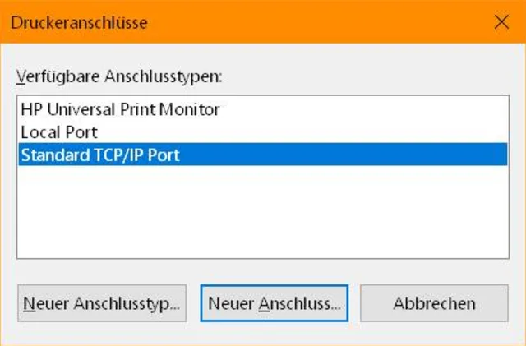The height and width of the screenshot is (346, 526).
Task: Click the Neuer Anschlusstyp... button
Action: point(102,303)
